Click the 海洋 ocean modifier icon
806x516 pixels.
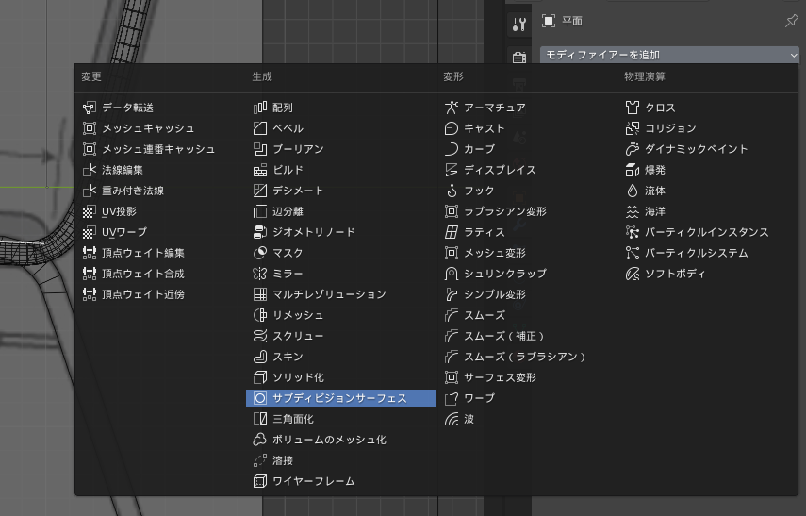(x=633, y=211)
